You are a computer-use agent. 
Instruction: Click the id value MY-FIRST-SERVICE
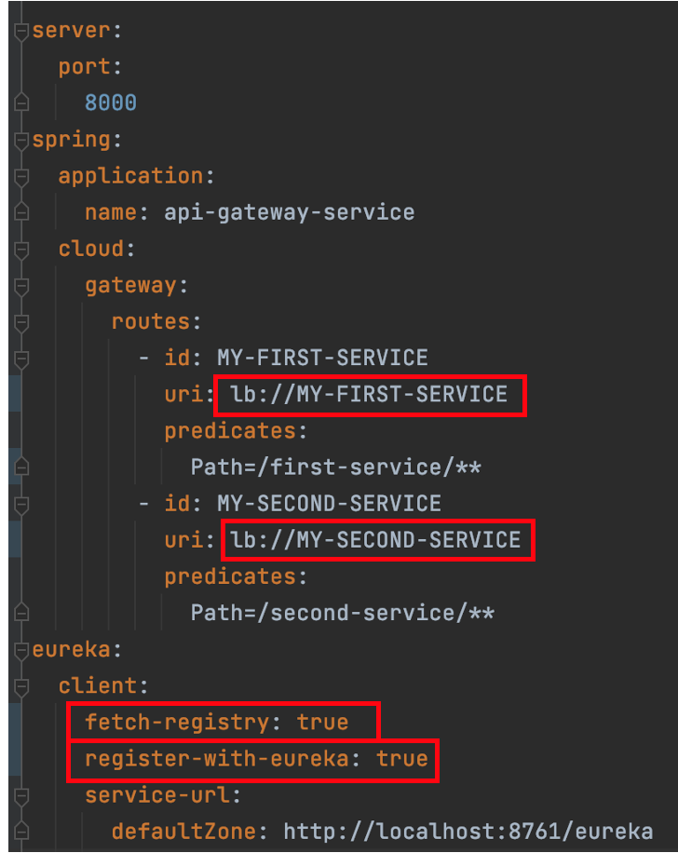tap(322, 358)
